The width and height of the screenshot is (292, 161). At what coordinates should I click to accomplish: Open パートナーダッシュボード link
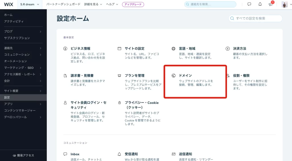[63, 4]
